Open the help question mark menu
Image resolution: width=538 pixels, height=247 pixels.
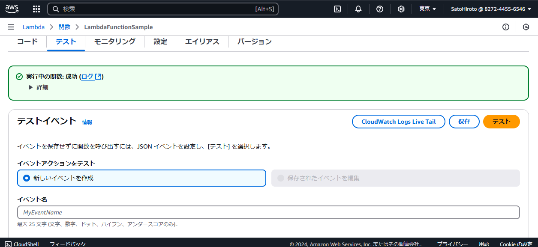(x=380, y=8)
